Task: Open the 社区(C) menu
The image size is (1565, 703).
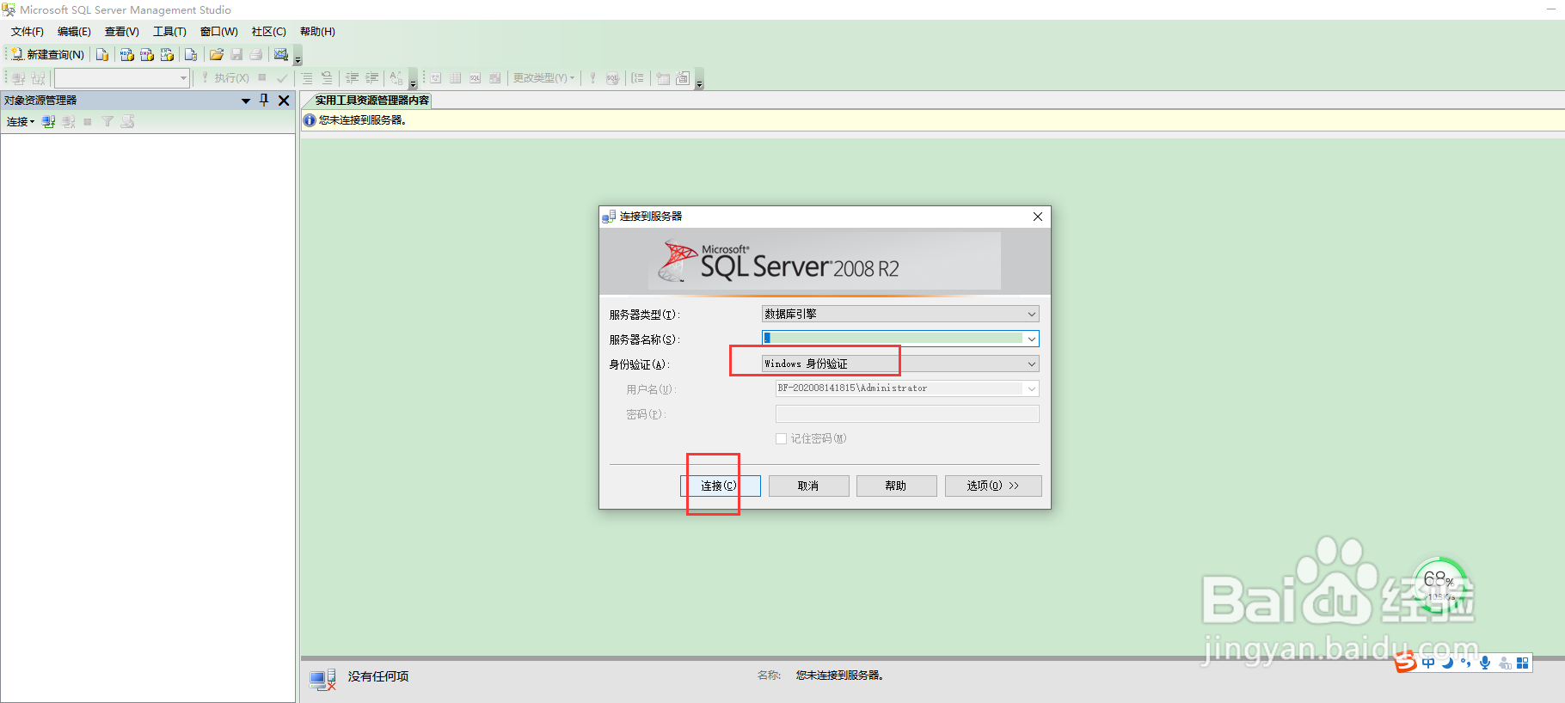Action: click(x=269, y=32)
